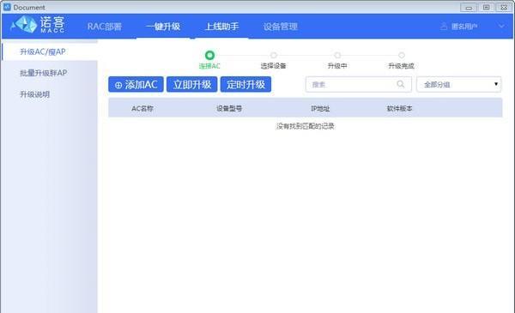Click the 没有找到匹配的记录 message
This screenshot has width=515, height=313.
pos(305,126)
